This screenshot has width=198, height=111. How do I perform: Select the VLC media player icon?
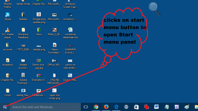[x=8, y=33]
